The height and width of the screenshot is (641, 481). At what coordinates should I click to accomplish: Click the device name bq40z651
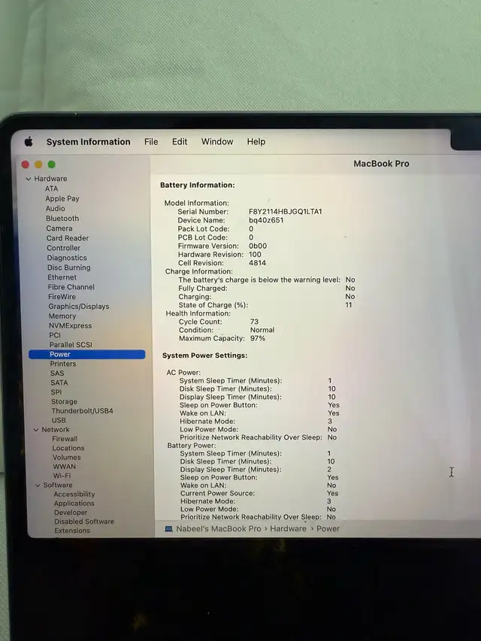tap(266, 220)
